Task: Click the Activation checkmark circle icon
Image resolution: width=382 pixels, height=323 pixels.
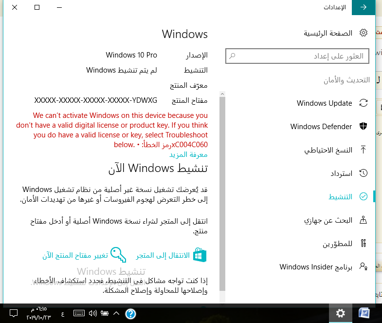Action: pos(363,196)
